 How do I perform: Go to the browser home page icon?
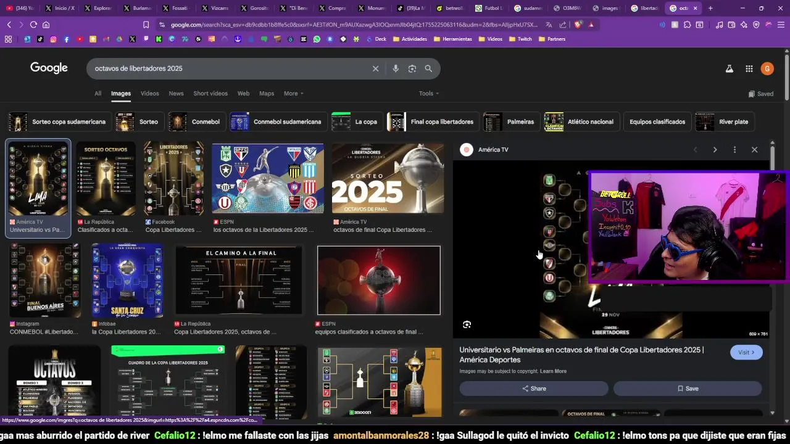46,25
